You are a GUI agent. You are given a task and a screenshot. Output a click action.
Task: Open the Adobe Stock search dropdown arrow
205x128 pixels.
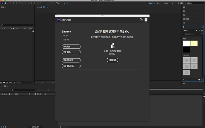tap(201, 34)
